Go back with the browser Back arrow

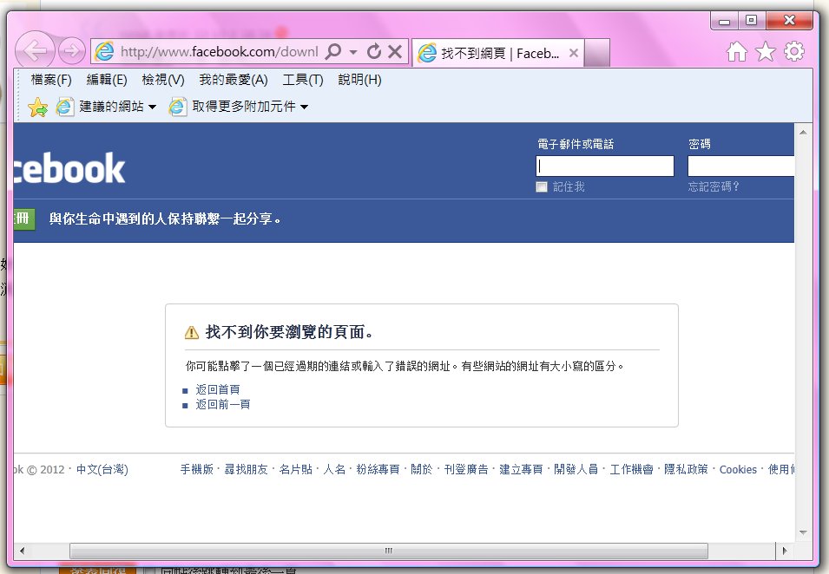(35, 51)
